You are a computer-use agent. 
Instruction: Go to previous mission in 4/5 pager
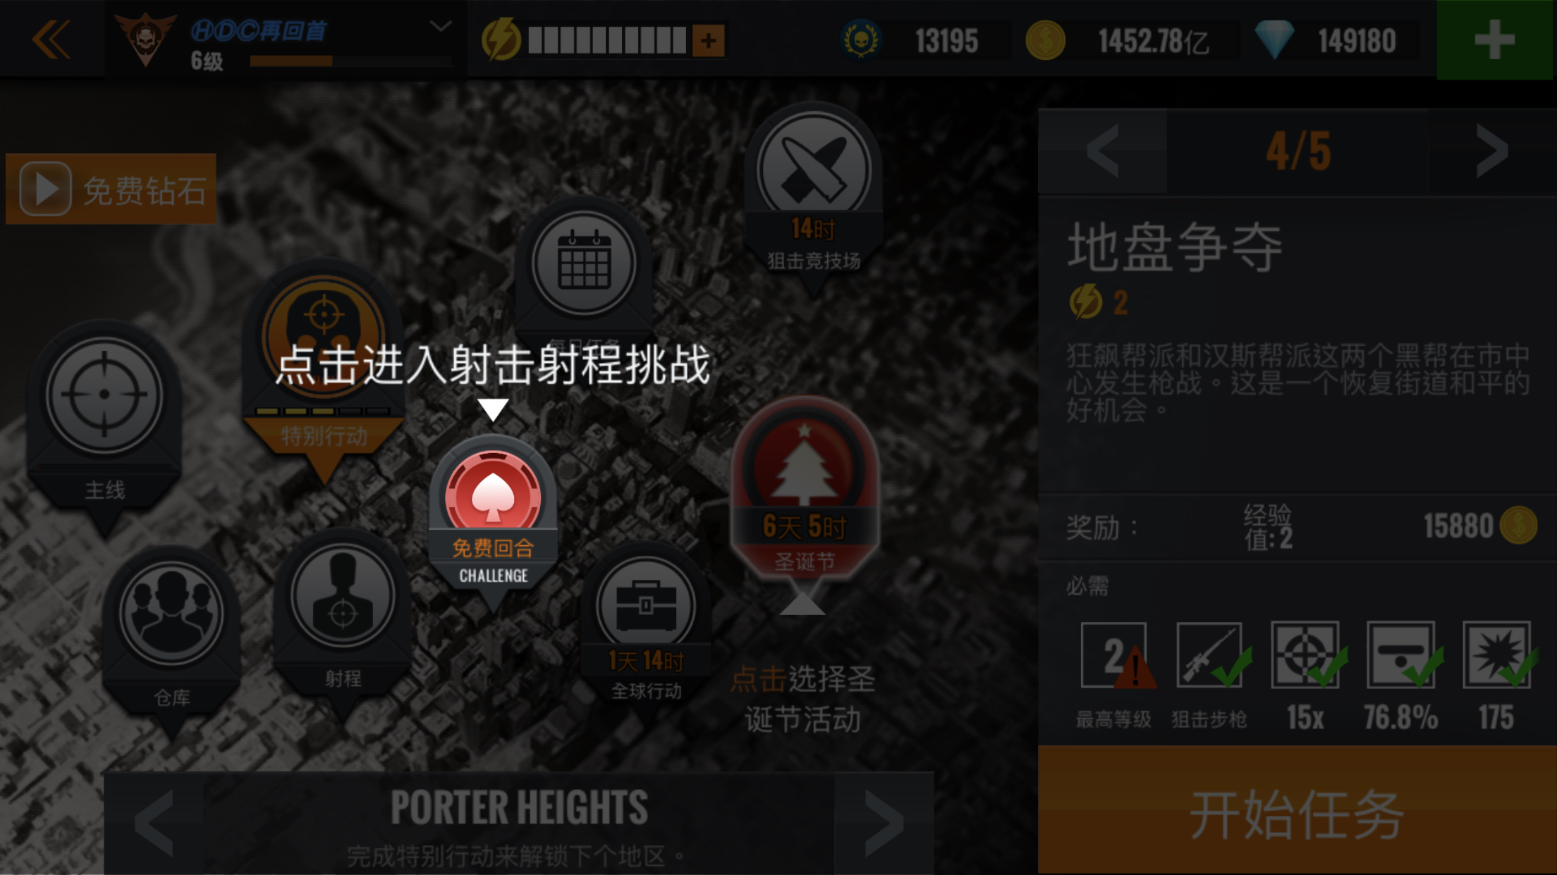click(x=1103, y=151)
